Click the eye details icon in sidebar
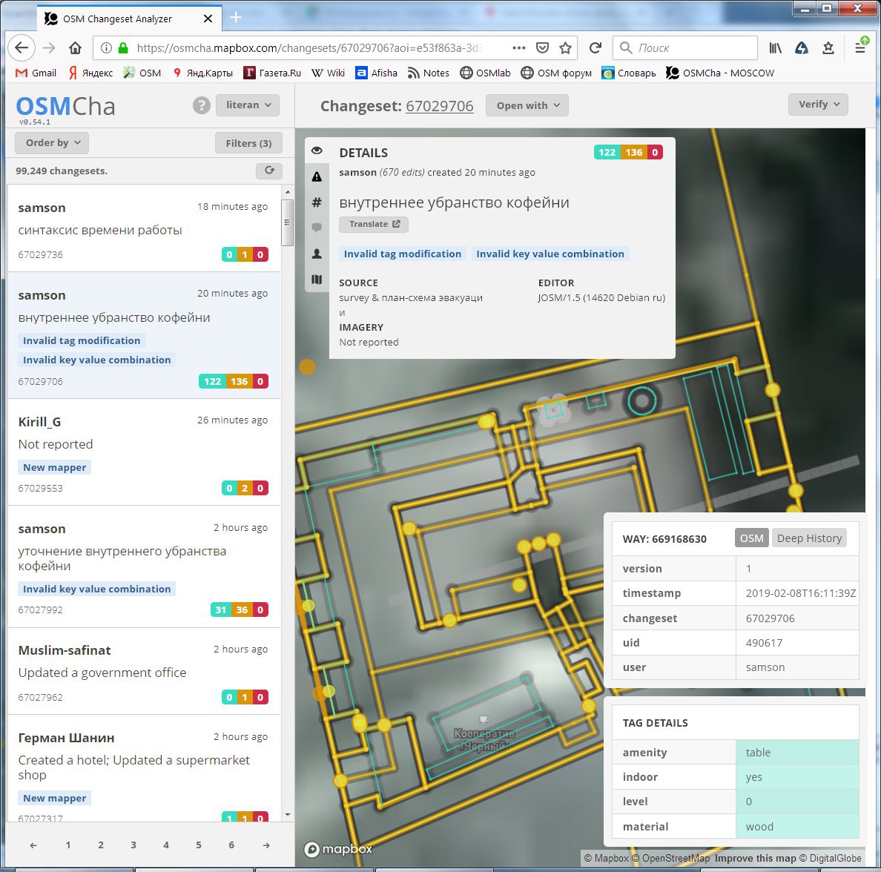Image resolution: width=881 pixels, height=872 pixels. (x=317, y=151)
